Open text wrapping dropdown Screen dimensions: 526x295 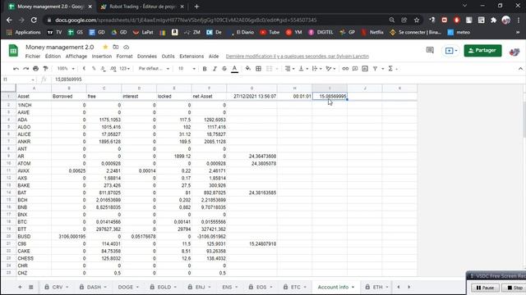[316, 69]
